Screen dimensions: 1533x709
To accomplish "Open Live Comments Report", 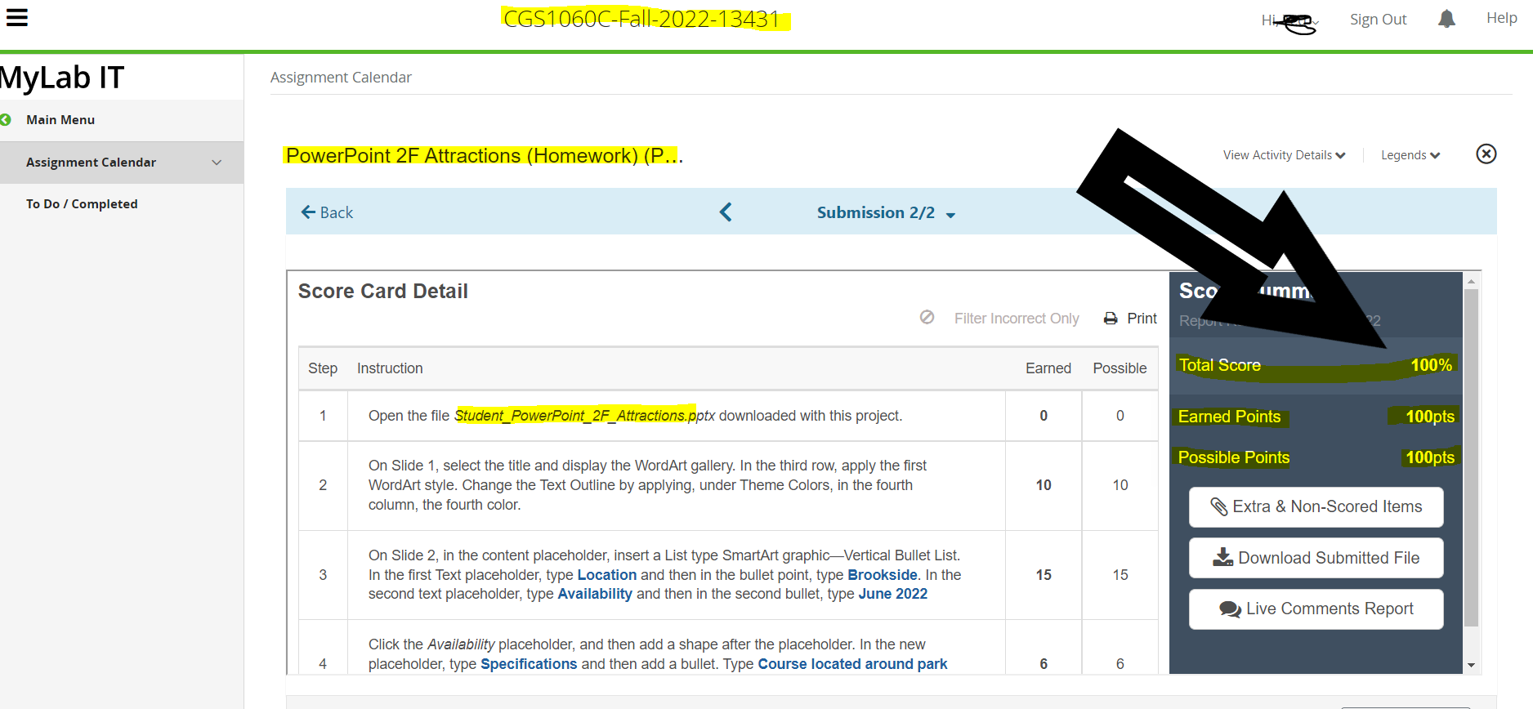I will tap(1316, 609).
